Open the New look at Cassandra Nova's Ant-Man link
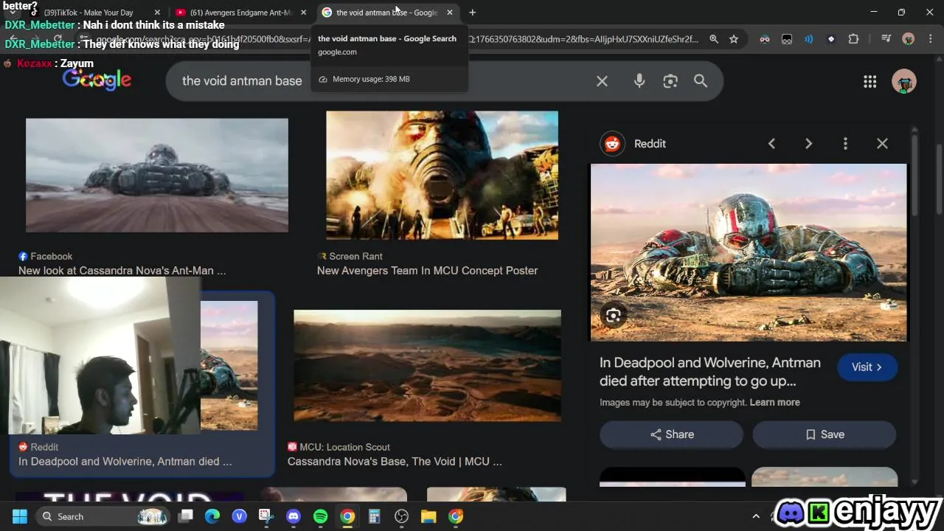Viewport: 944px width, 531px height. point(122,271)
